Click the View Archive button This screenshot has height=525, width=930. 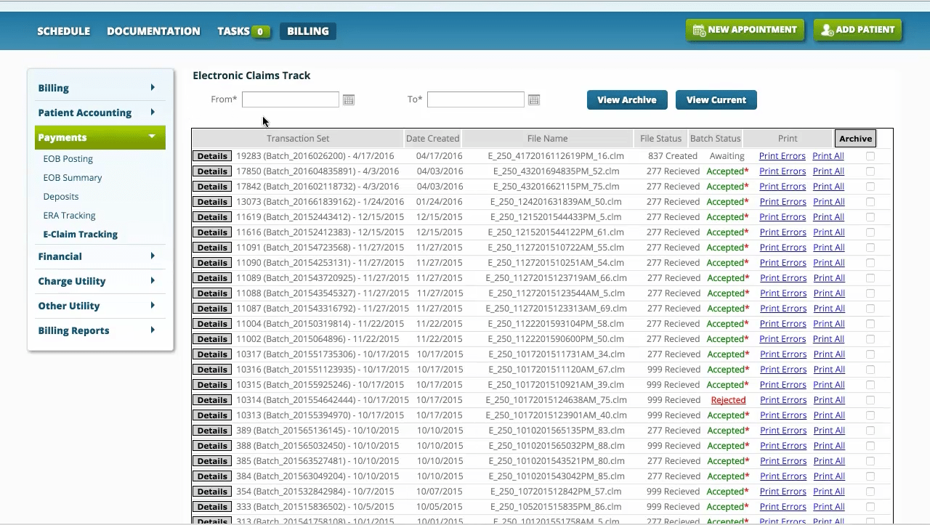coord(627,100)
